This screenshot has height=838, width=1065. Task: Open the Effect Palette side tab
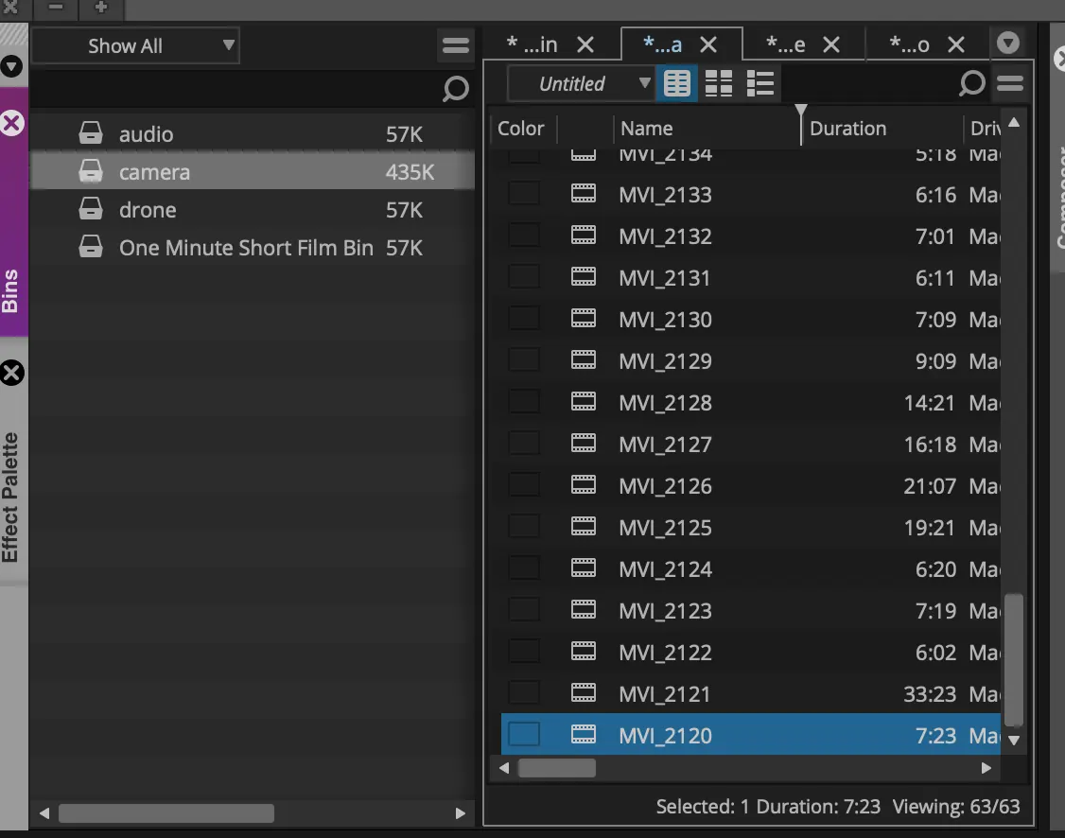point(10,498)
